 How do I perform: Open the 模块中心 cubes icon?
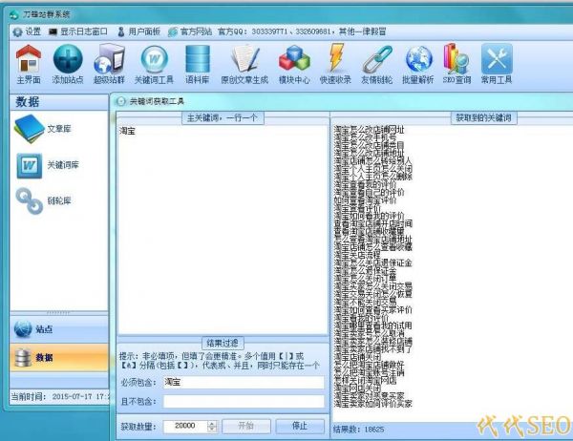tap(294, 64)
